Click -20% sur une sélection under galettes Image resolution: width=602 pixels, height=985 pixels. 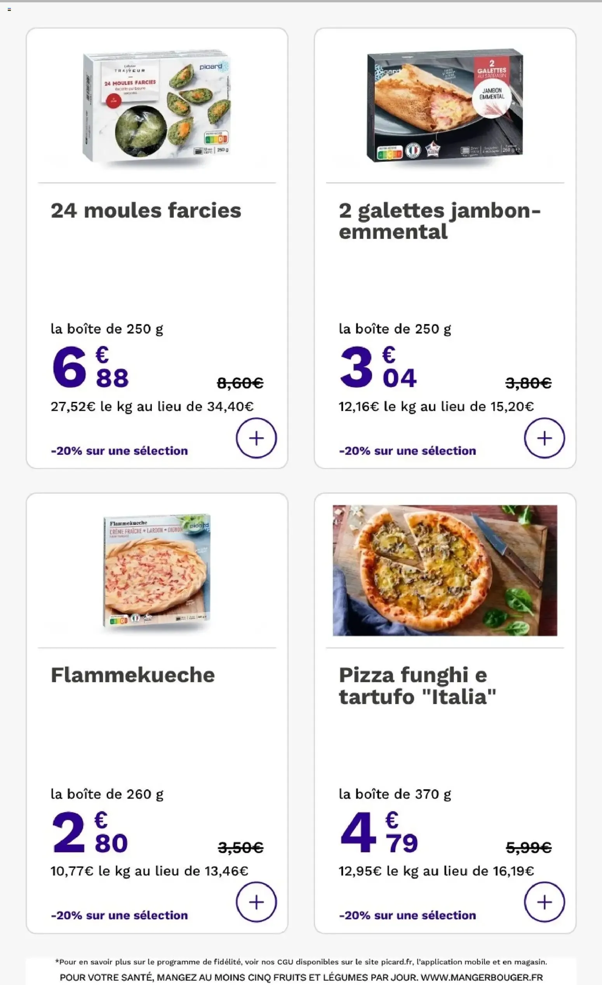407,451
